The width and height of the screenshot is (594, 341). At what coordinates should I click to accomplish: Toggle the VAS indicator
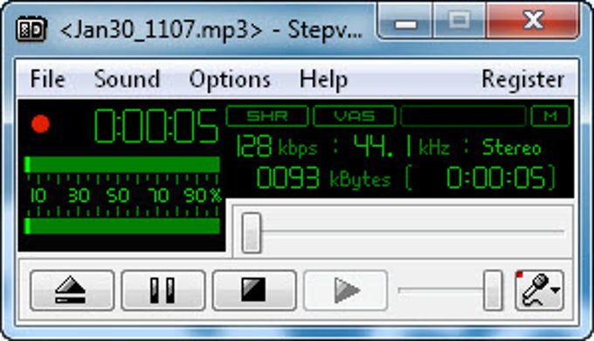pyautogui.click(x=355, y=116)
